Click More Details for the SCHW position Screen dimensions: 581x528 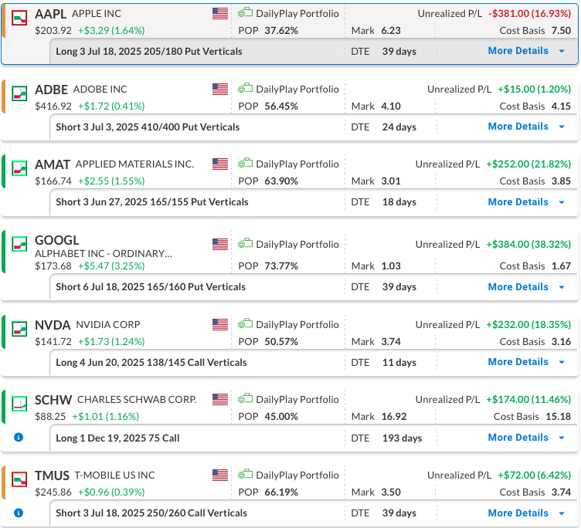(518, 437)
